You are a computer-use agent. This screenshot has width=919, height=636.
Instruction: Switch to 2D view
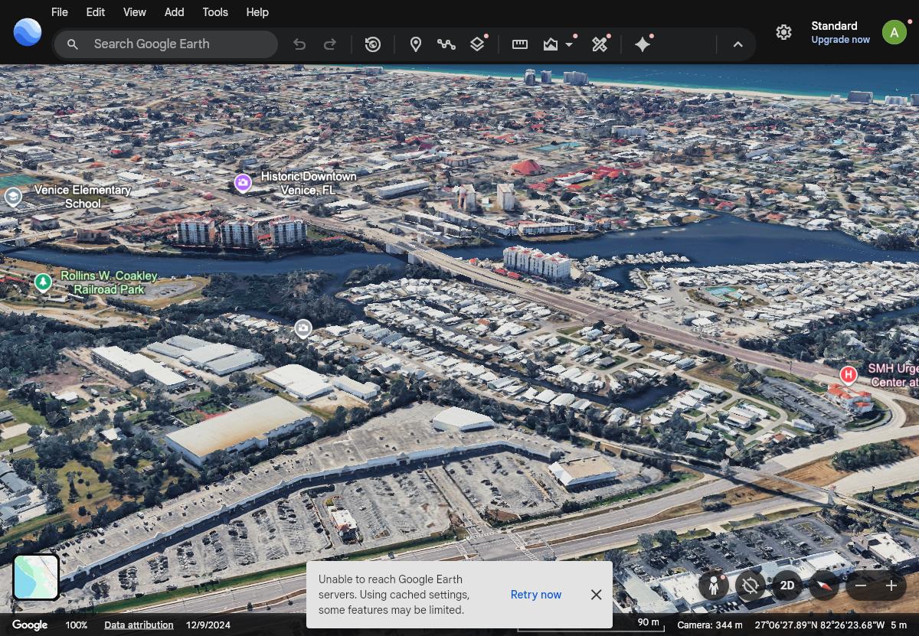(787, 586)
